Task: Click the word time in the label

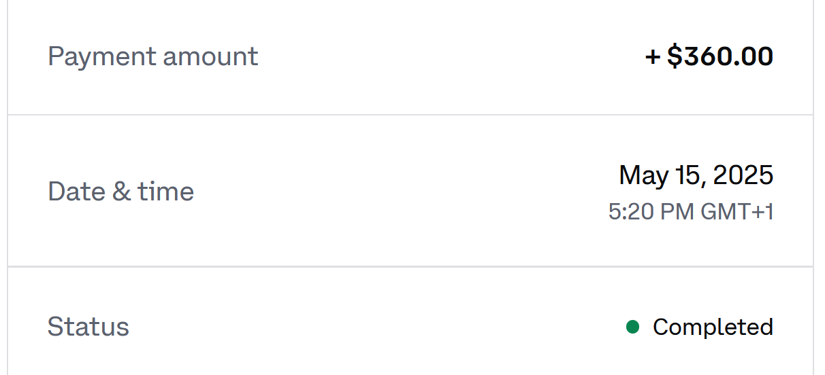Action: point(165,192)
